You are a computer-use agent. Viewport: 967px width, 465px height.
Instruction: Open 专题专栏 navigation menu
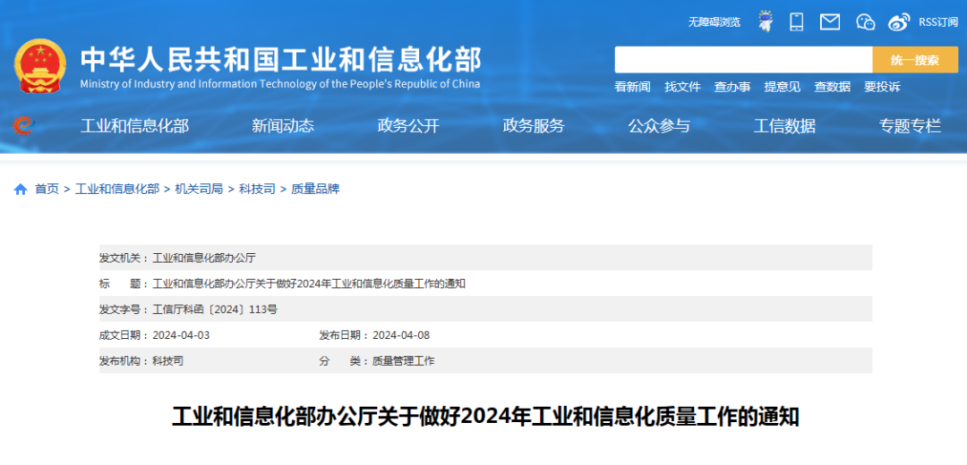coord(911,126)
